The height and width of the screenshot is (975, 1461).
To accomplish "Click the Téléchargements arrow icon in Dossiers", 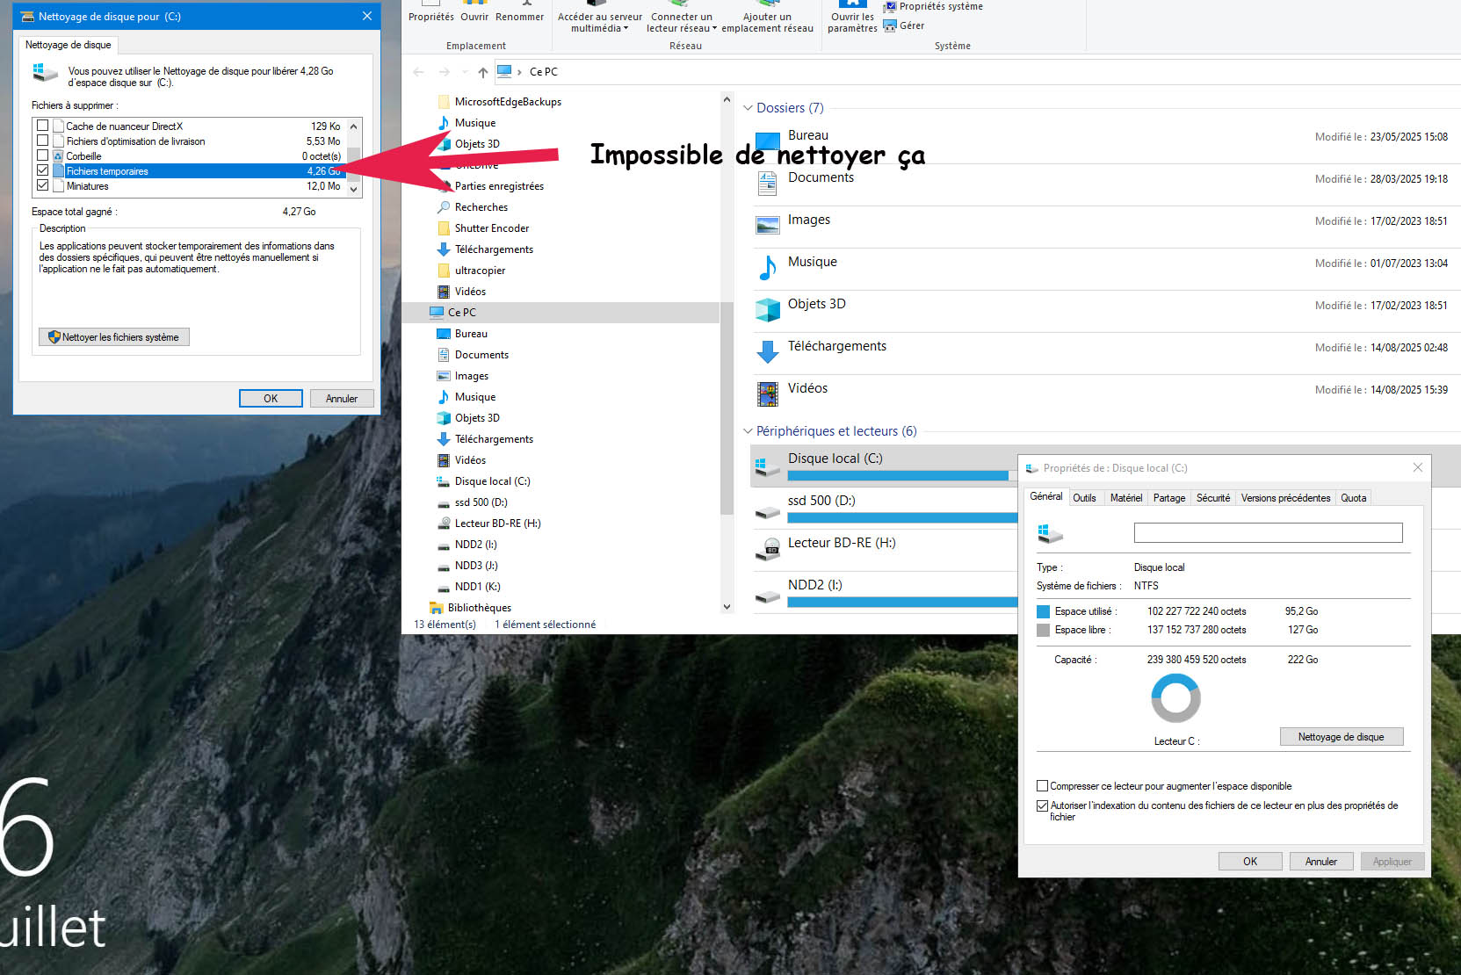I will pos(768,352).
